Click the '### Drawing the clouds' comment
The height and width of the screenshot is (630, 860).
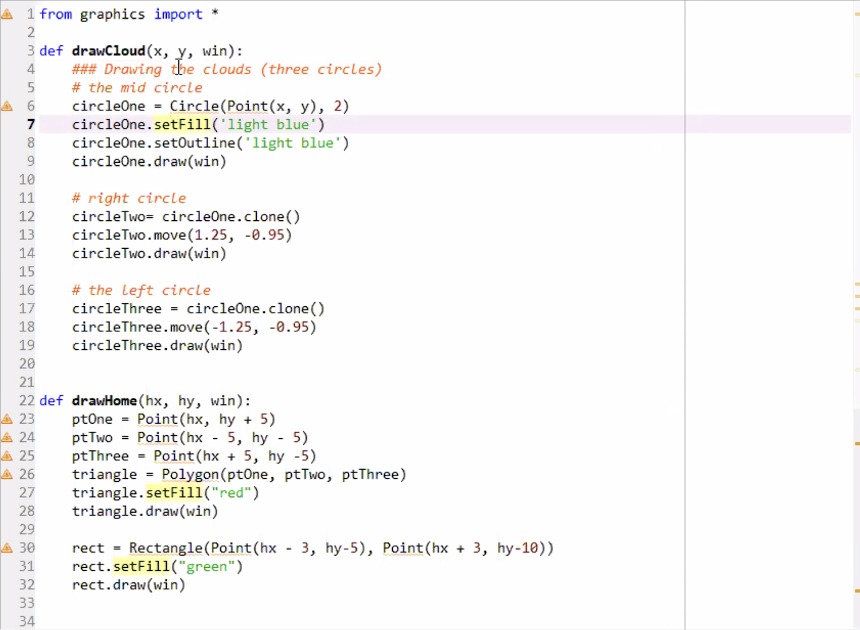227,69
